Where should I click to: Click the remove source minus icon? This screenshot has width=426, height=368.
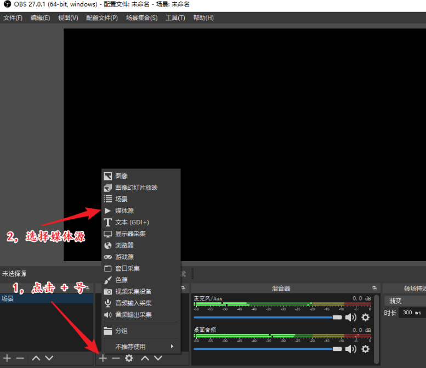tap(116, 358)
